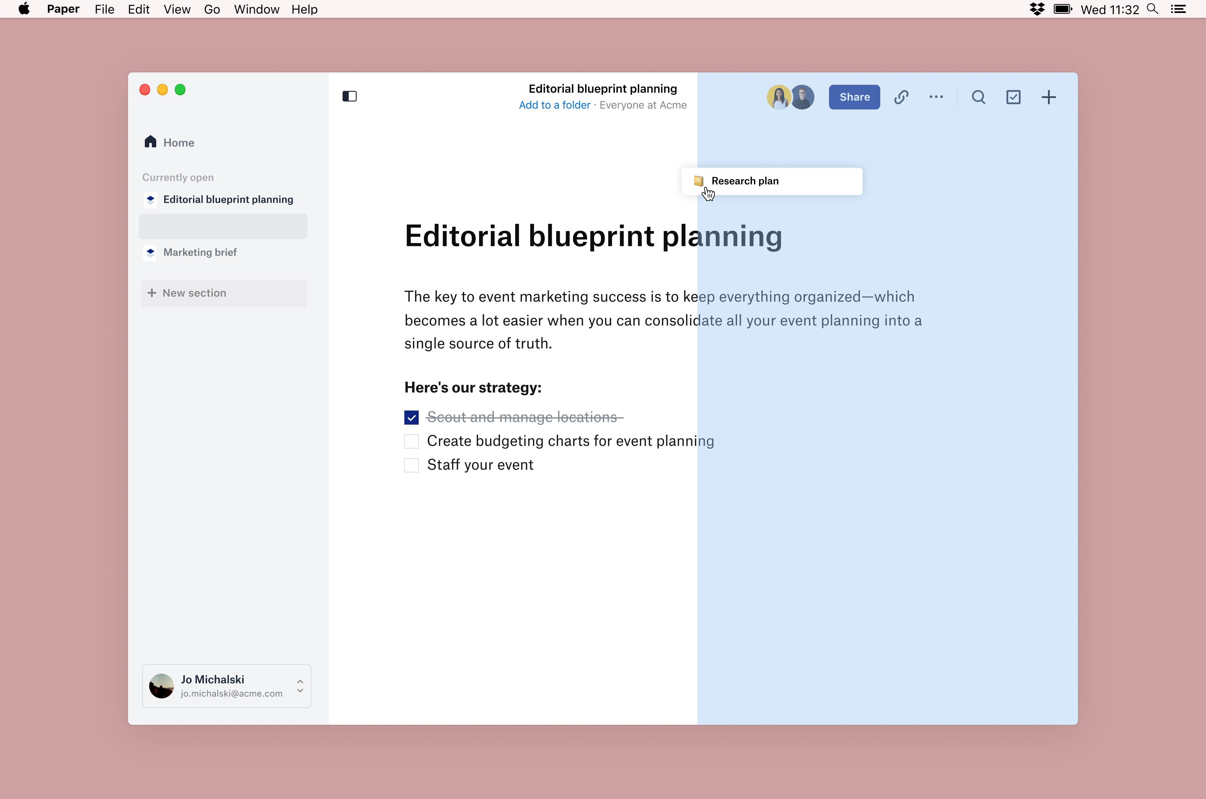Click the jo.michalski@acme.com email text
Viewport: 1206px width, 799px height.
point(231,694)
